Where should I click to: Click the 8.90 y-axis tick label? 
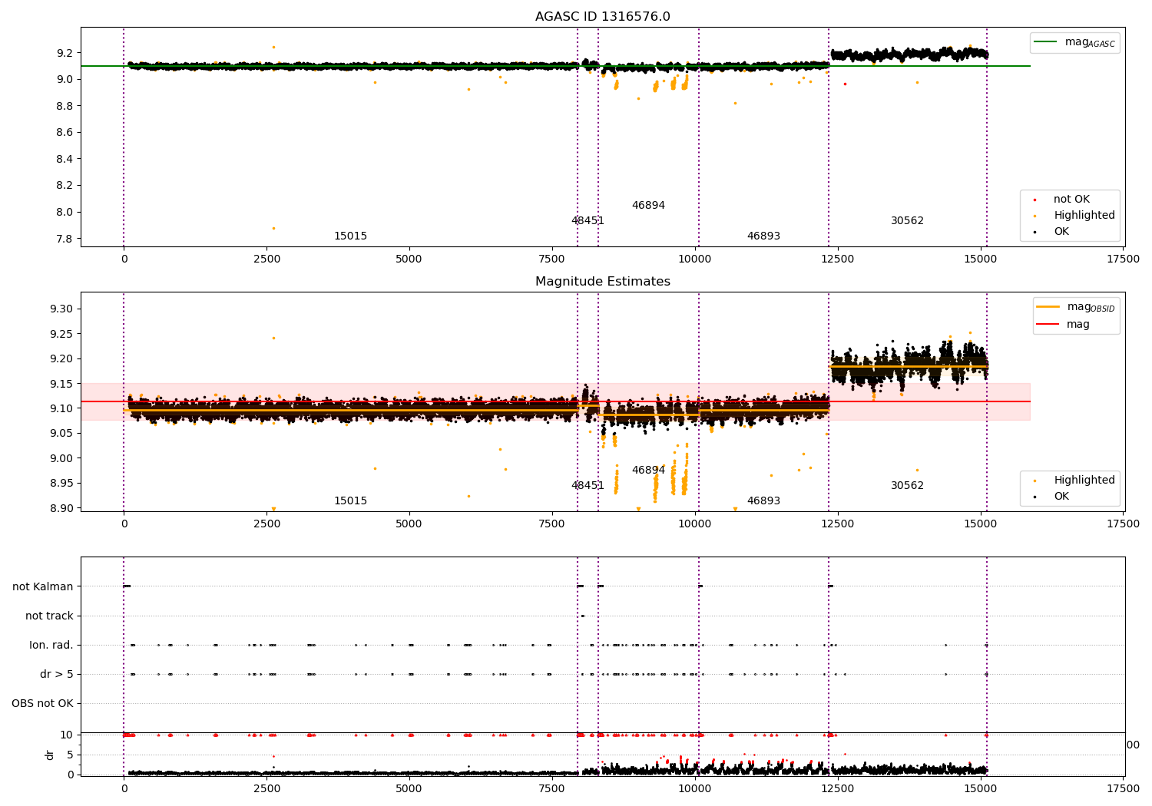61,508
